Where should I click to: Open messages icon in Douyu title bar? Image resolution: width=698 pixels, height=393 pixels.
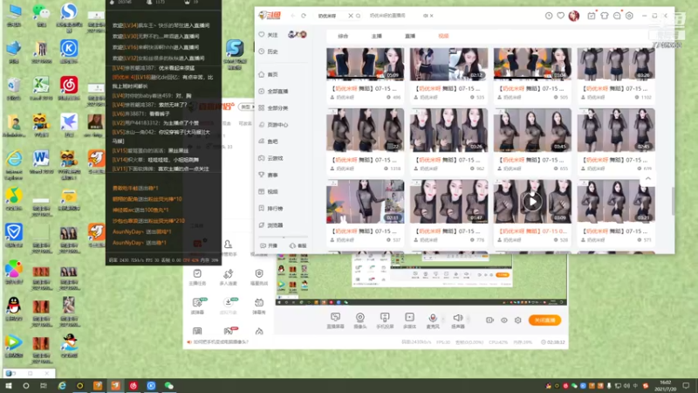click(x=617, y=16)
